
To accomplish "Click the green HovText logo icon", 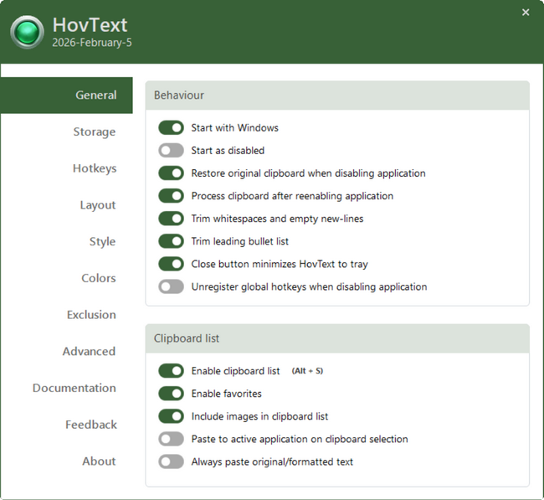I will point(28,33).
